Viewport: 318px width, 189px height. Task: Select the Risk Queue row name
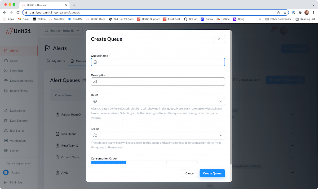pos(69,134)
